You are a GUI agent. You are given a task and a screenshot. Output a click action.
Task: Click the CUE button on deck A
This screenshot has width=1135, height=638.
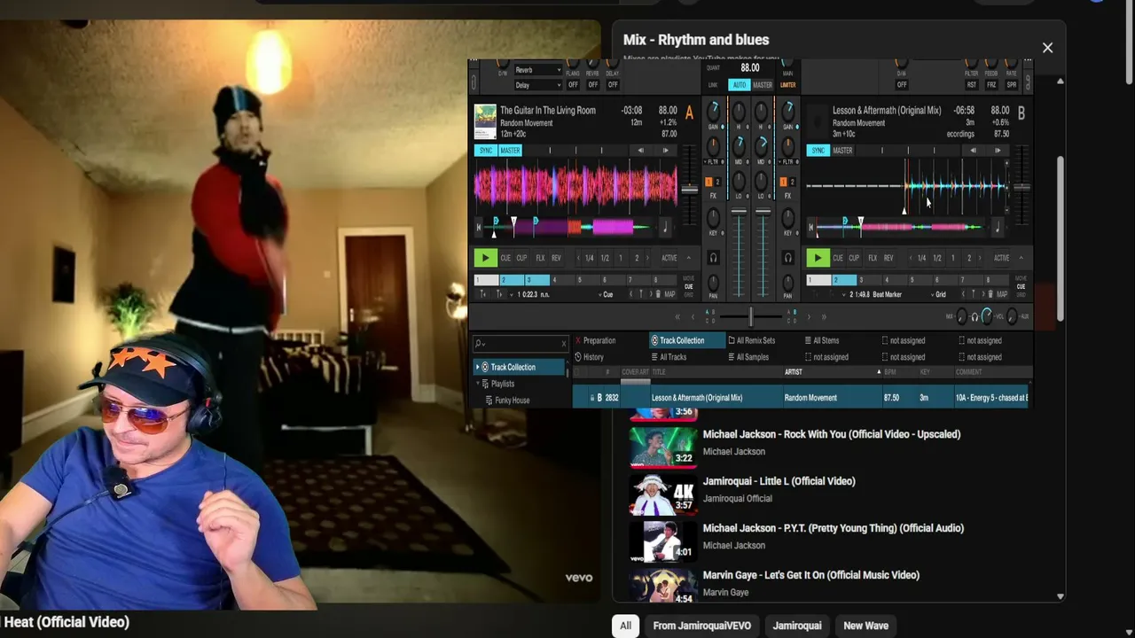[505, 258]
